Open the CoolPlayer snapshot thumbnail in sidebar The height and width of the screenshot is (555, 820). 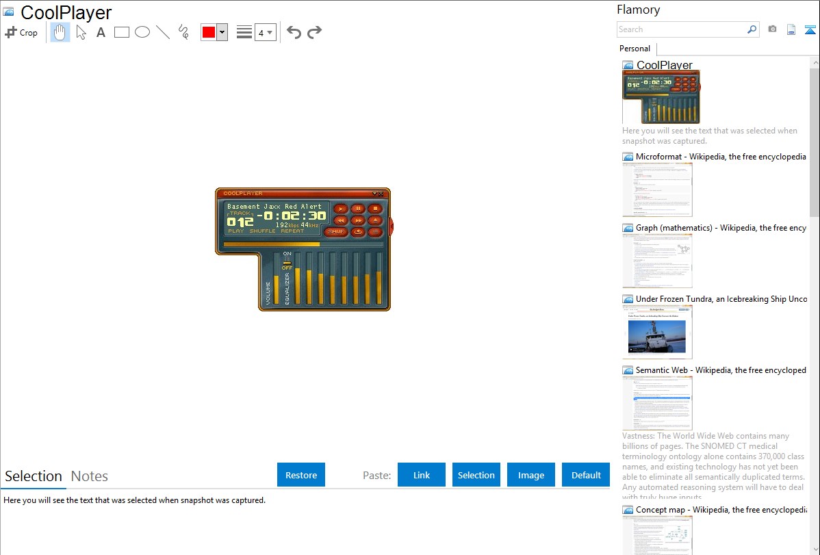(x=661, y=98)
